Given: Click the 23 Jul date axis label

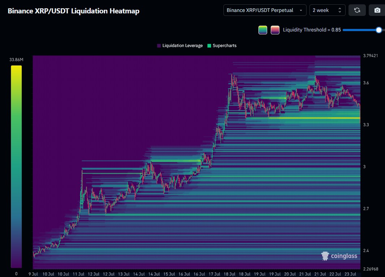Looking at the screenshot, I should 350,274.
